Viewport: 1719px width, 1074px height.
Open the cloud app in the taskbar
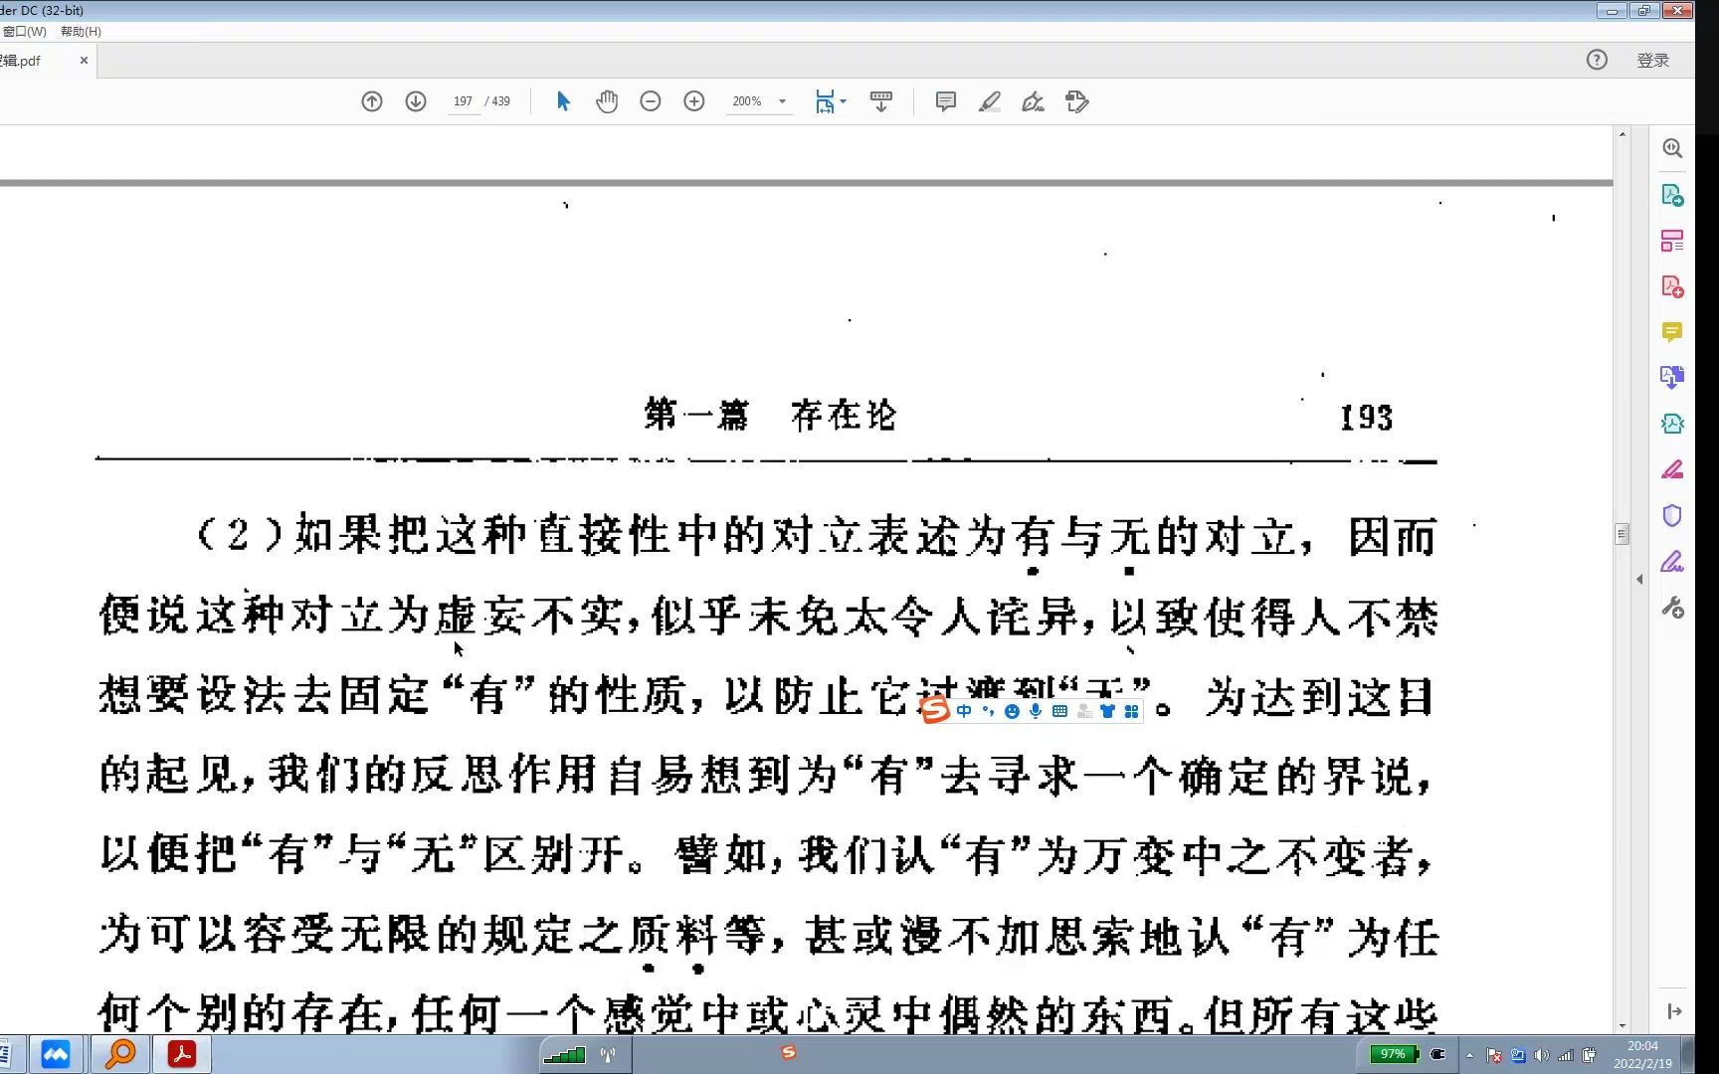[x=56, y=1054]
